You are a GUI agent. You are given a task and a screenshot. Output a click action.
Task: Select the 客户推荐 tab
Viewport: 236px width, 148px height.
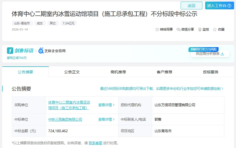point(164,72)
